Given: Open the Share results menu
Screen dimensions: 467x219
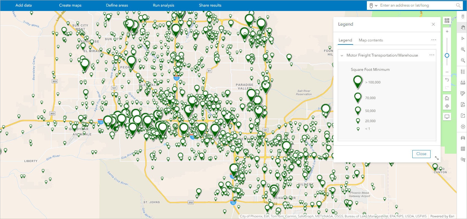Looking at the screenshot, I should 210,5.
